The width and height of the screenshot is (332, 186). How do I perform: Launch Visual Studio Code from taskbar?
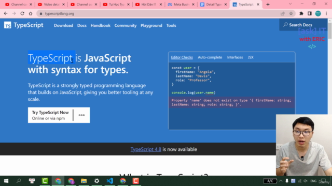109,181
